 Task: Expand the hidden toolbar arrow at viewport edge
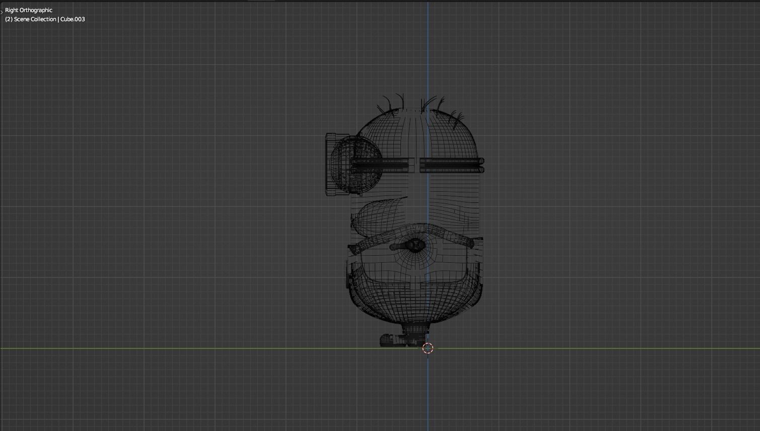[x=2, y=12]
